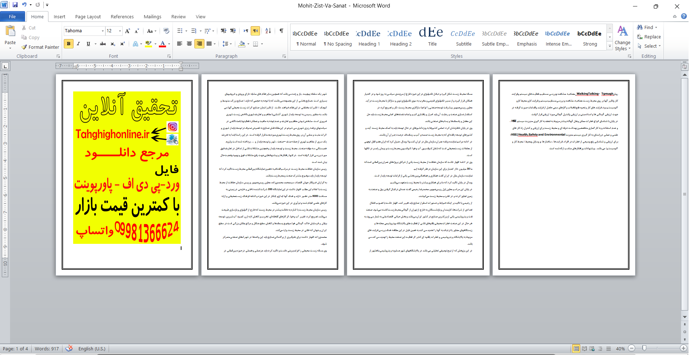Image resolution: width=690 pixels, height=355 pixels.
Task: Switch to the Insert tab
Action: [60, 16]
